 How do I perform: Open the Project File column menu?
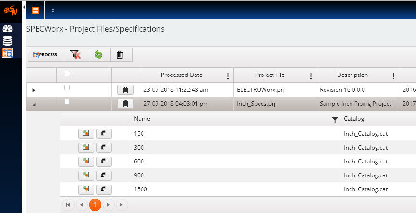[311, 76]
